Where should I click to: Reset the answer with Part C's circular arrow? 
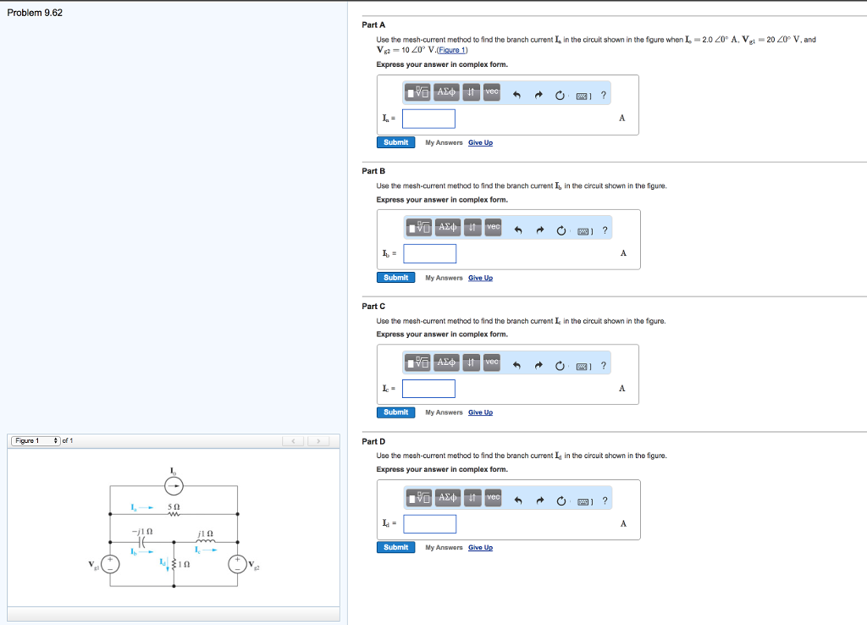tap(561, 362)
